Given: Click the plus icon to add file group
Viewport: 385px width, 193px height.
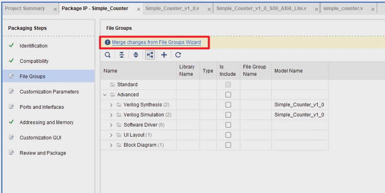Looking at the screenshot, I should pyautogui.click(x=164, y=55).
